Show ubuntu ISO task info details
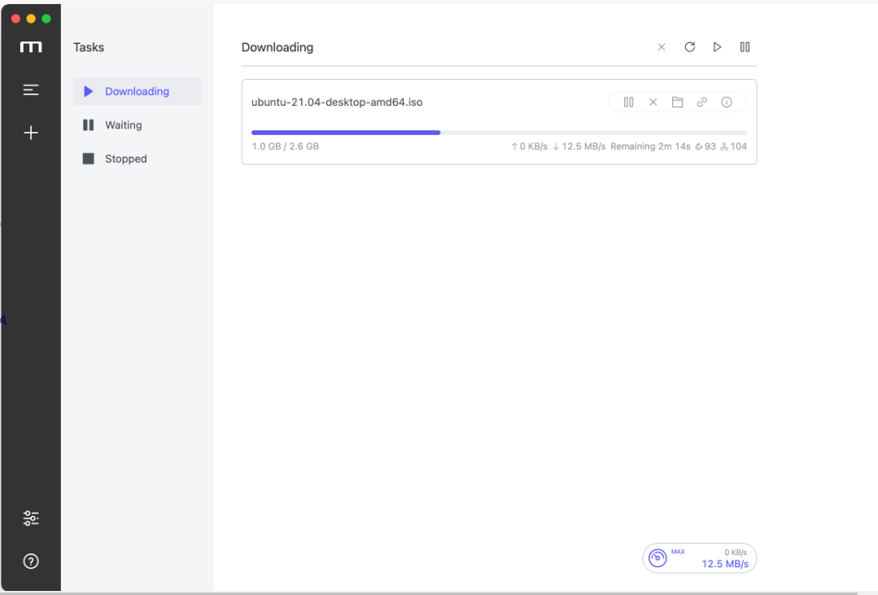 (727, 103)
